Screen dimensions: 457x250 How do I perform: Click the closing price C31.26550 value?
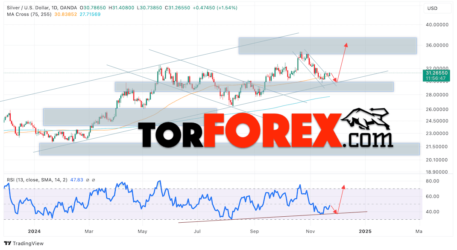coord(177,8)
